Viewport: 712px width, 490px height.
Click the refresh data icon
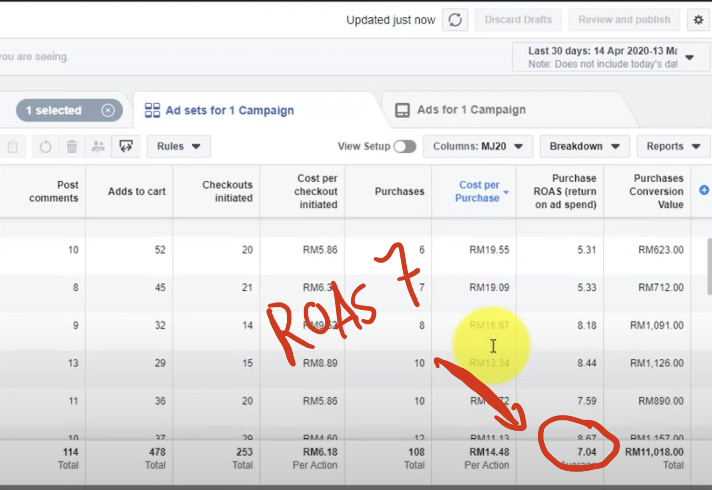(x=455, y=20)
